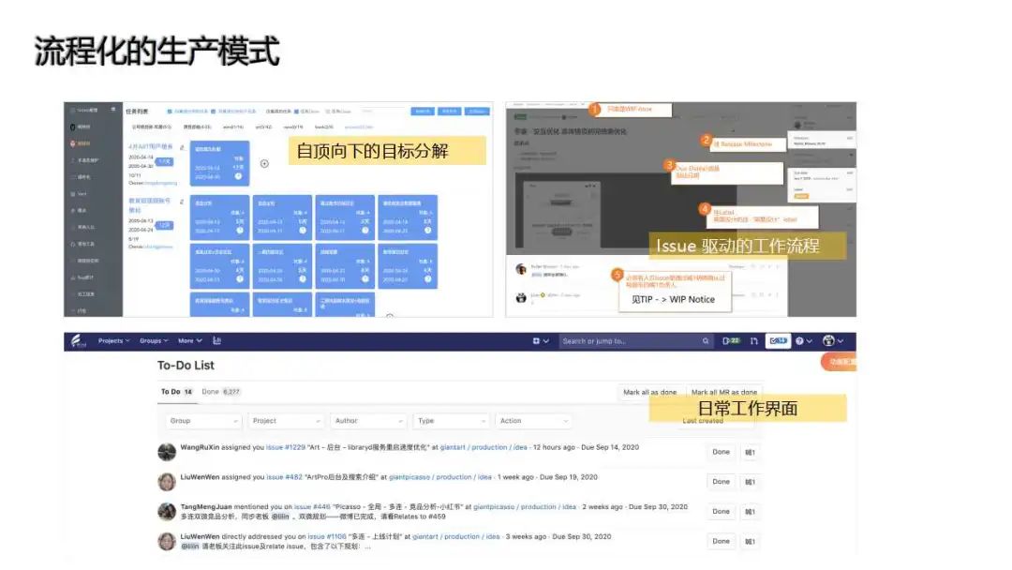Click TangMengJuan's avatar in the to-do list
Screen dimensions: 1012x570
(x=167, y=511)
